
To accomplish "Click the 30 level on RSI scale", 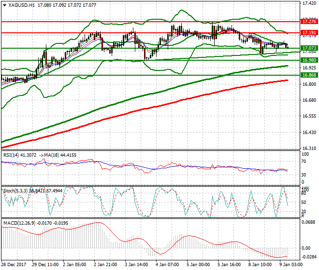I will click(304, 175).
